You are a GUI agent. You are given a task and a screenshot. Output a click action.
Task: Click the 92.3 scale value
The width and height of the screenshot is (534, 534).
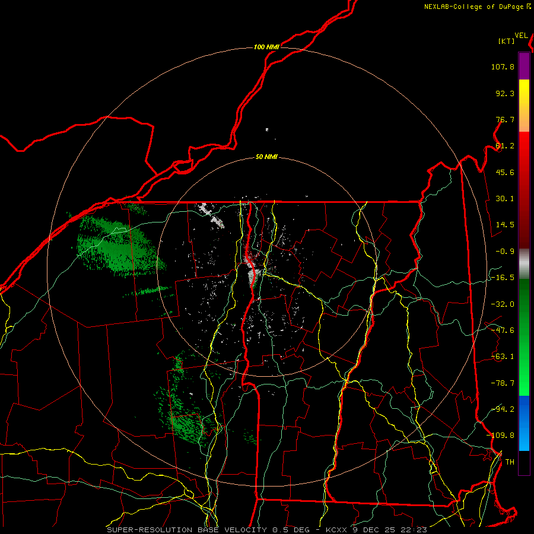coord(505,93)
